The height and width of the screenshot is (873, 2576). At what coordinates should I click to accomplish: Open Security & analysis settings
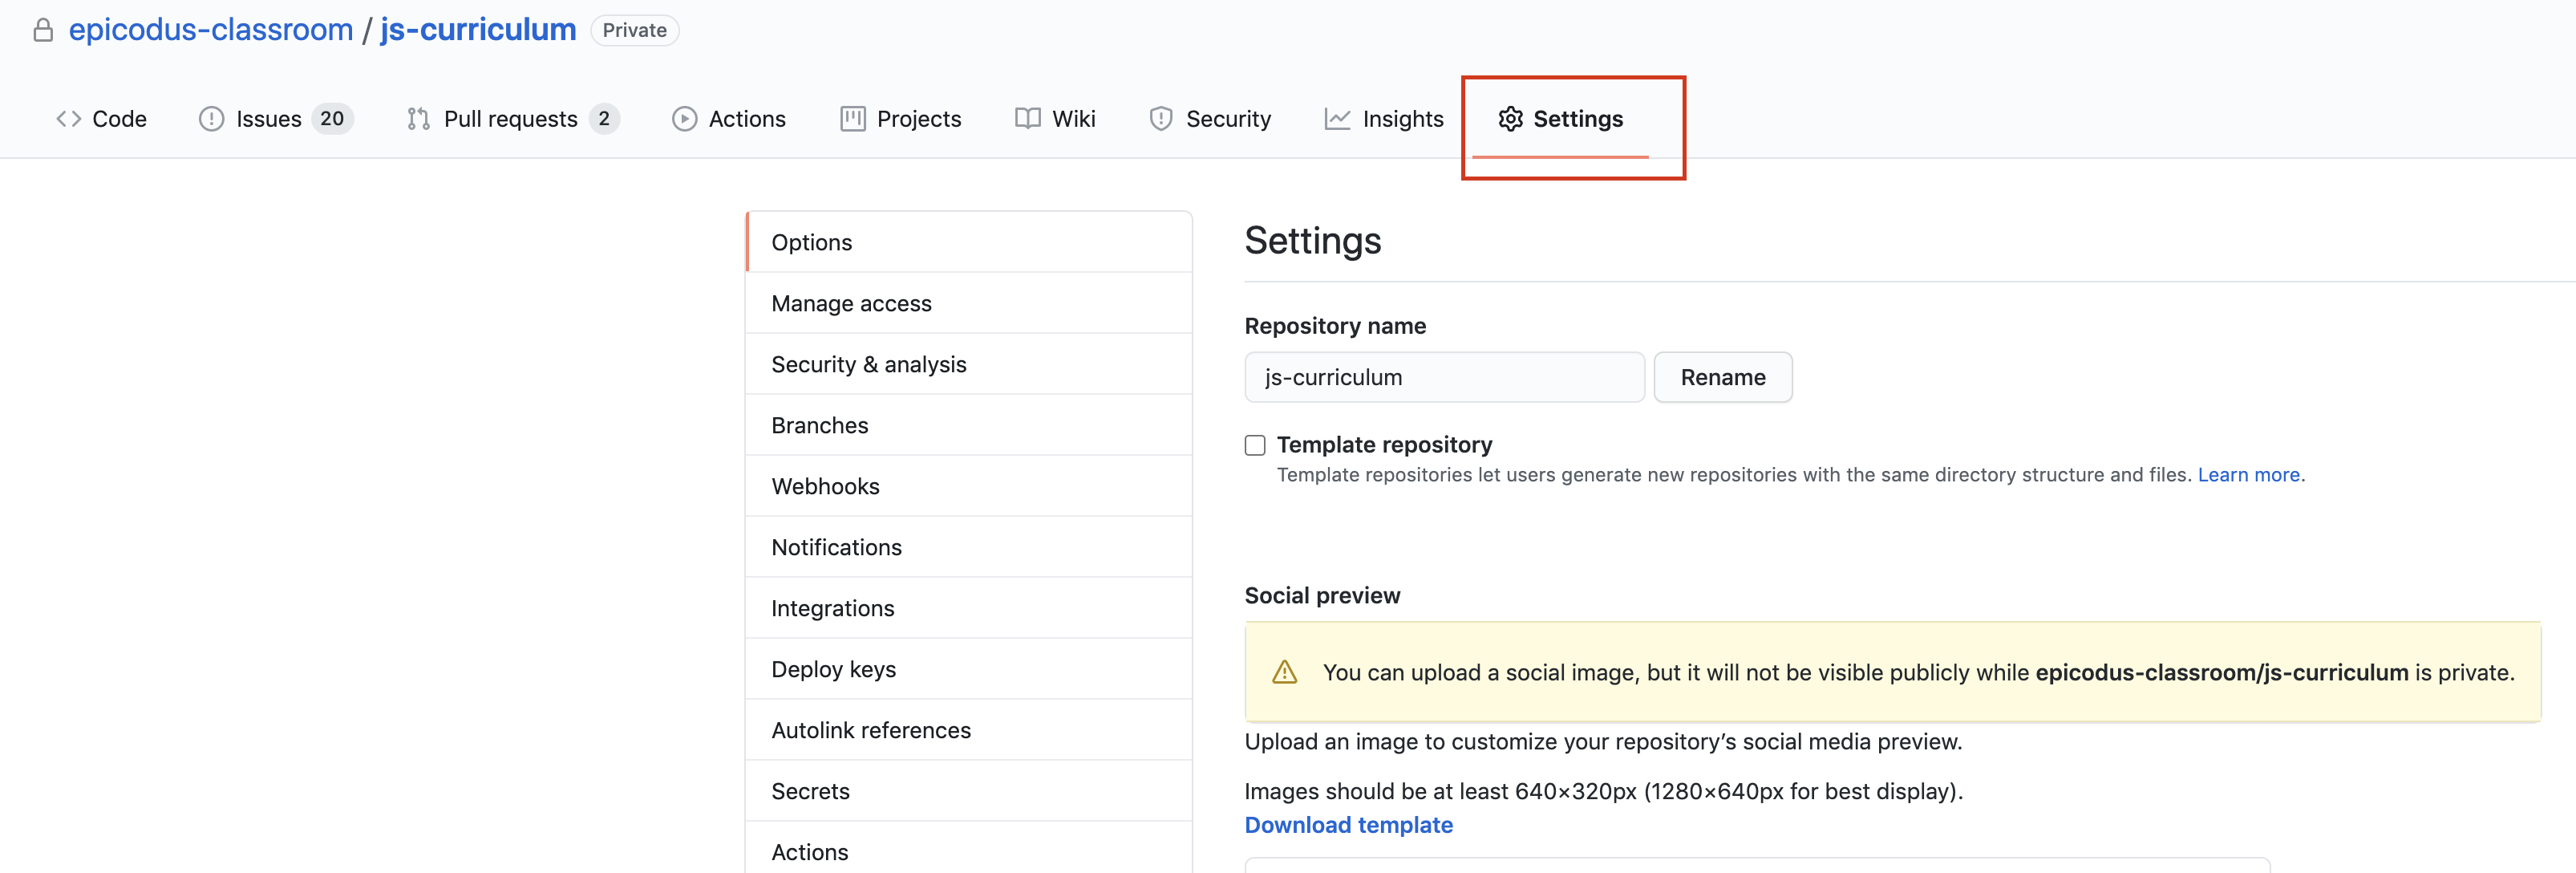[x=968, y=364]
